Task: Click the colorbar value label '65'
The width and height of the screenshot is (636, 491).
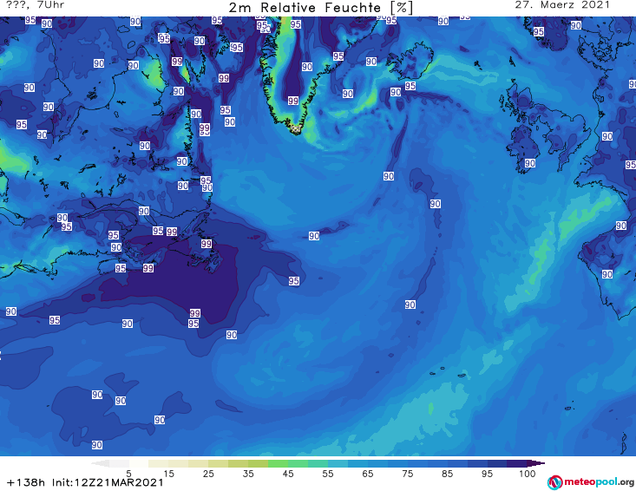Action: pyautogui.click(x=367, y=474)
